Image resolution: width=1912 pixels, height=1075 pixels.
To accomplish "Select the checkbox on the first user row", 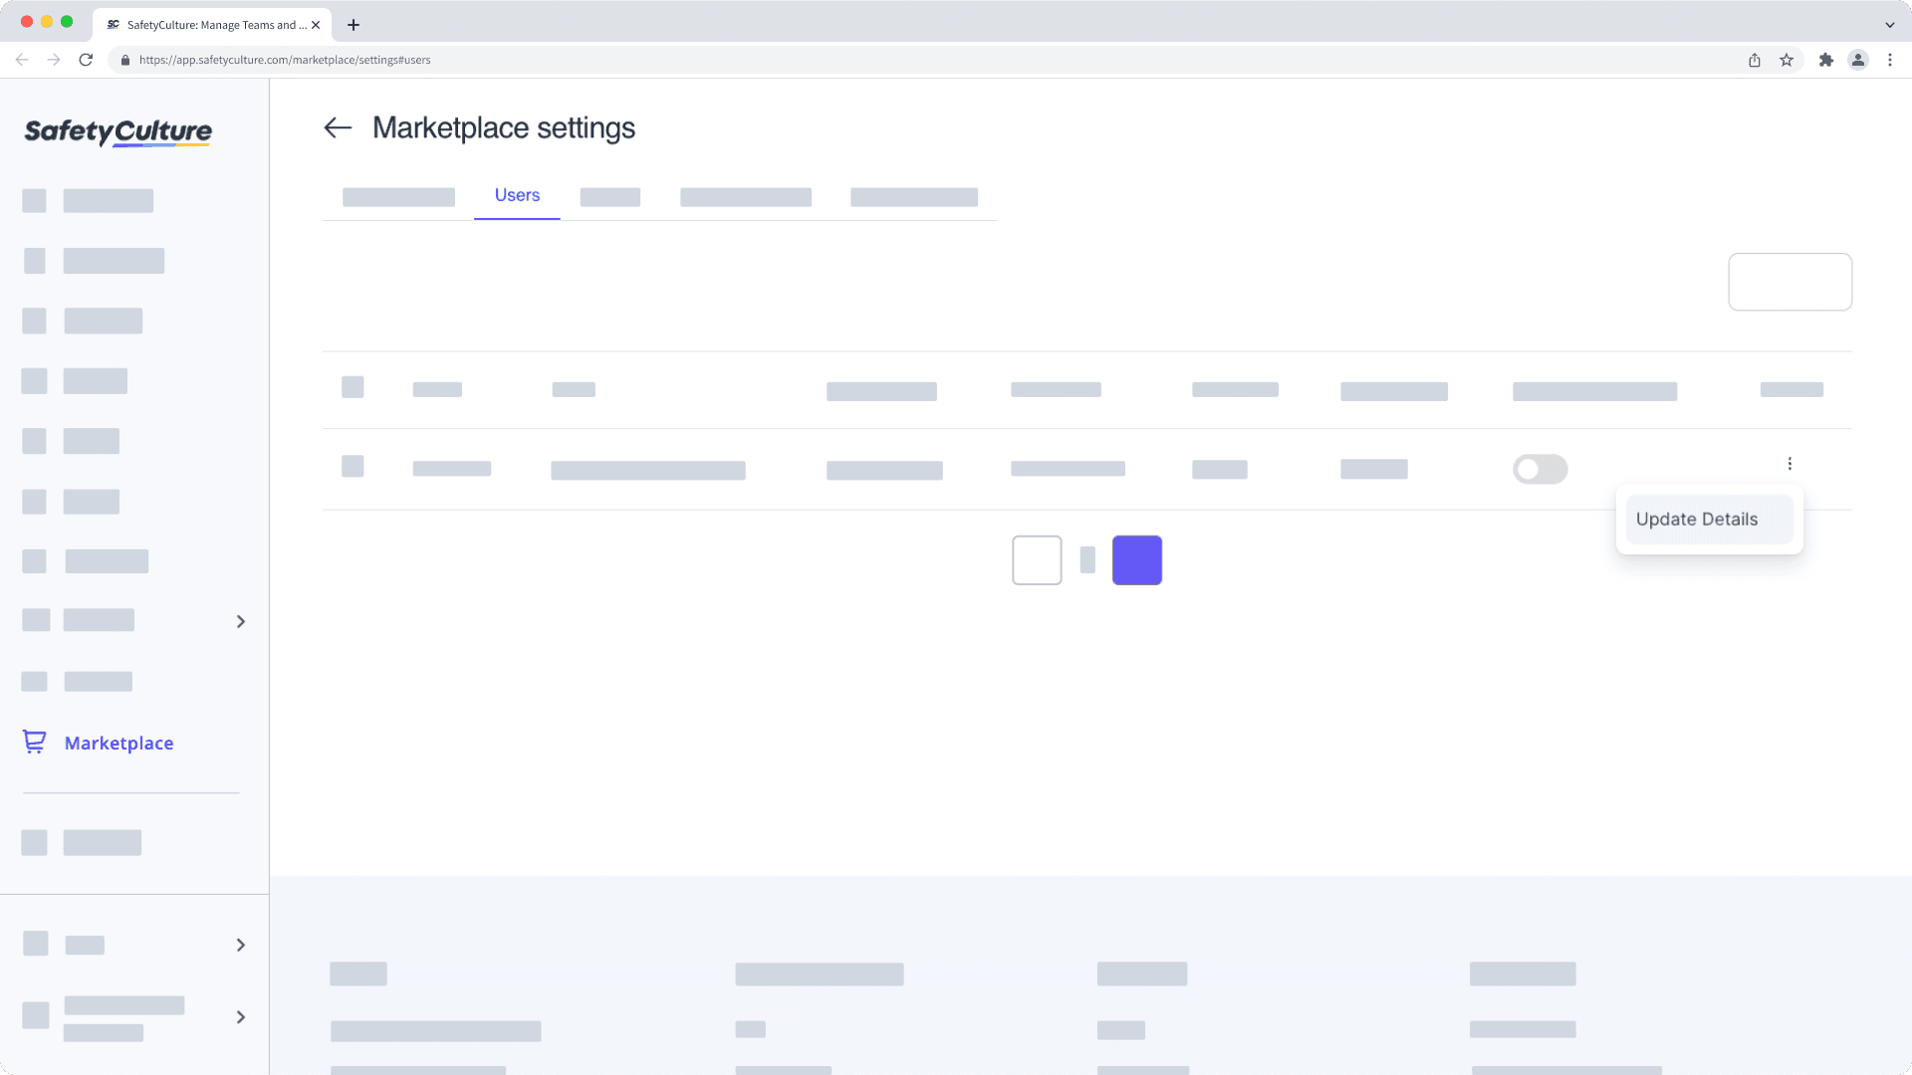I will [x=353, y=466].
